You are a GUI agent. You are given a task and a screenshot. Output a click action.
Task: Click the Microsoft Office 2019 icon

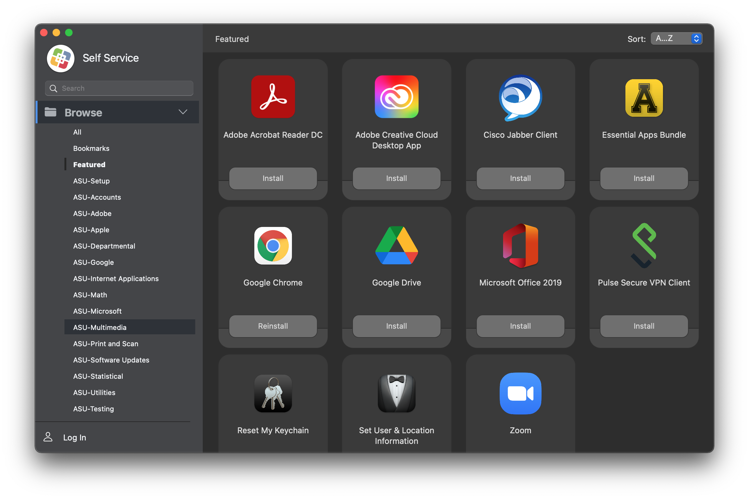tap(520, 246)
